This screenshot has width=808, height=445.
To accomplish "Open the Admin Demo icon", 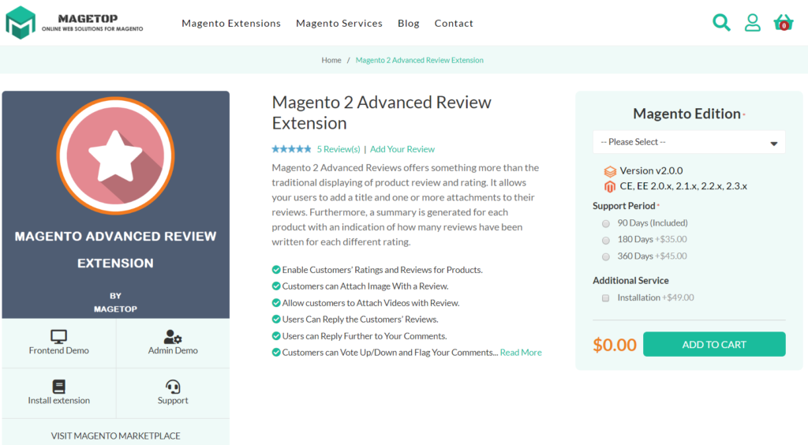I will 173,336.
